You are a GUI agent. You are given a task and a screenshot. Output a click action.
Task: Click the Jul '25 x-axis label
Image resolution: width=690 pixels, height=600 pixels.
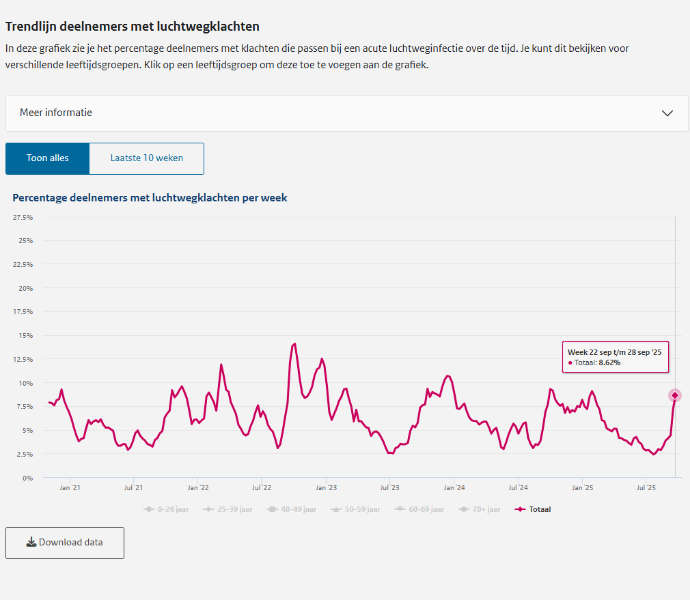[646, 488]
